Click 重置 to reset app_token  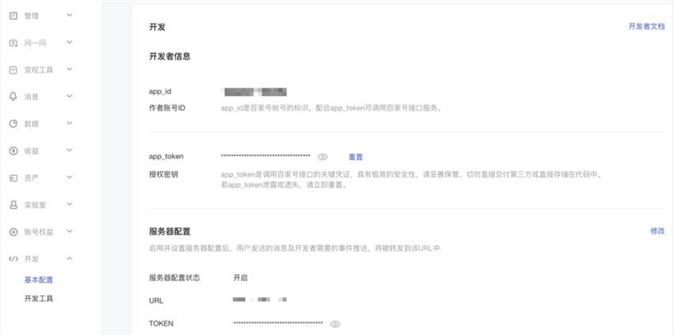356,157
